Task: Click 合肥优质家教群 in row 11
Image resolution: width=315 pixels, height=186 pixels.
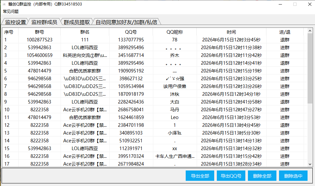Action: (85, 117)
